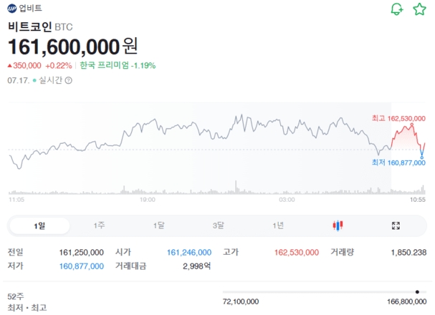Switch to the 1주 chart period
This screenshot has height=315, width=435.
(99, 226)
